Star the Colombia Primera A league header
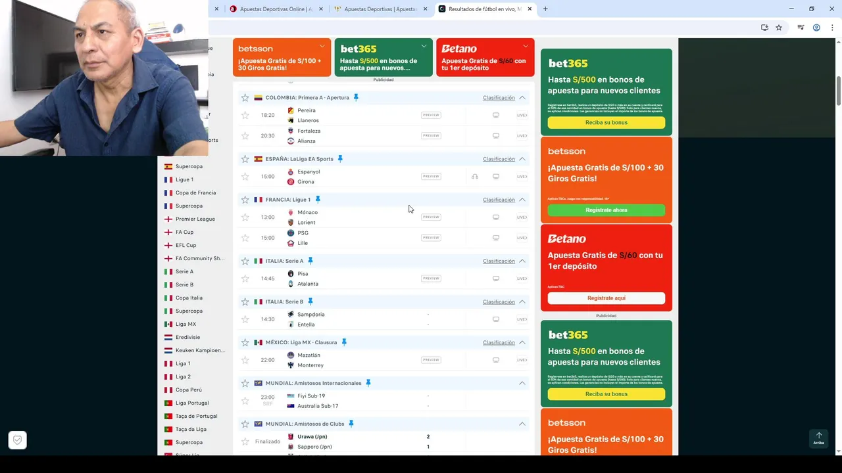842x473 pixels. point(245,97)
